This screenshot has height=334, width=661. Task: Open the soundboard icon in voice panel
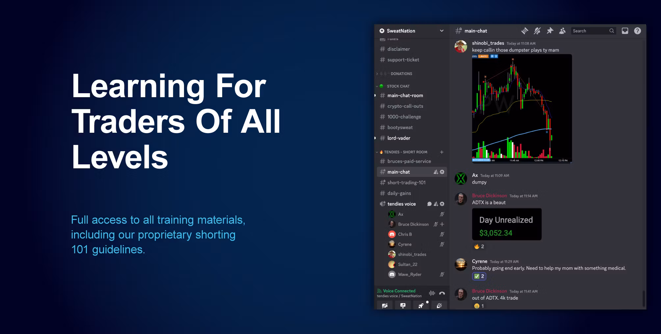pos(439,306)
